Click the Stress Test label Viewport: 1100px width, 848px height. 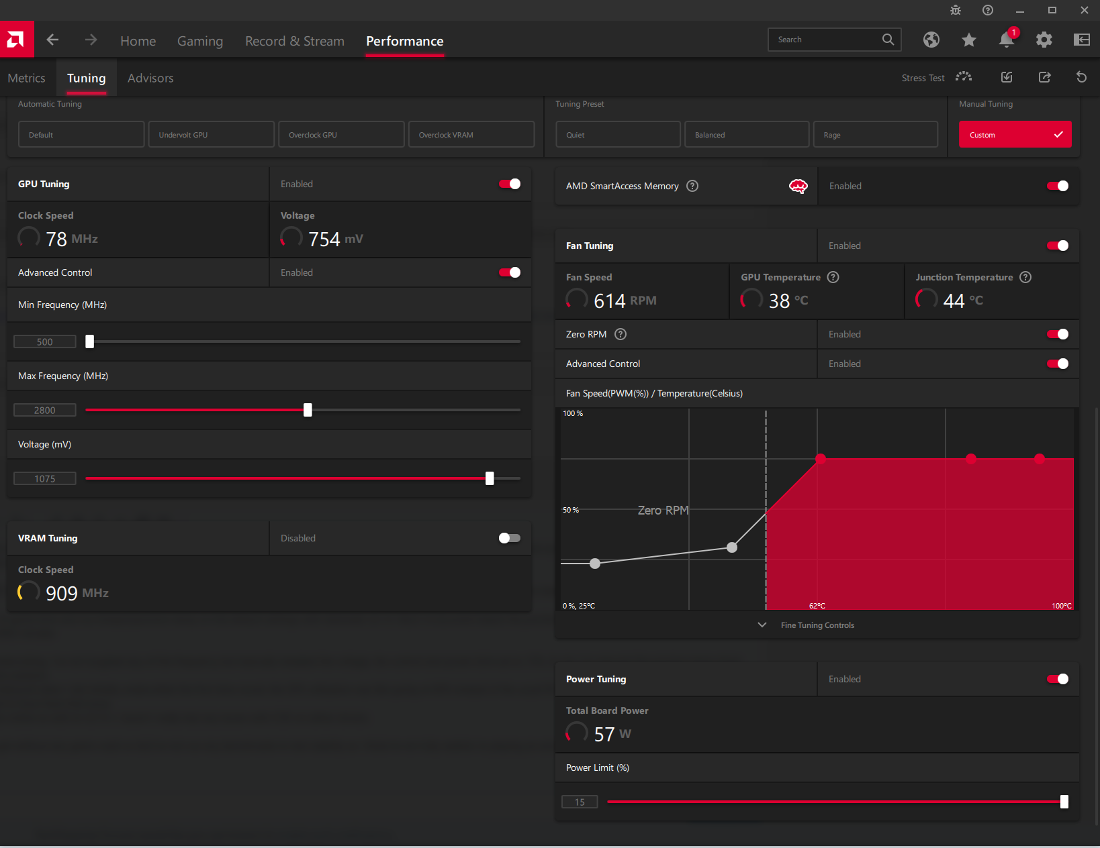[923, 78]
